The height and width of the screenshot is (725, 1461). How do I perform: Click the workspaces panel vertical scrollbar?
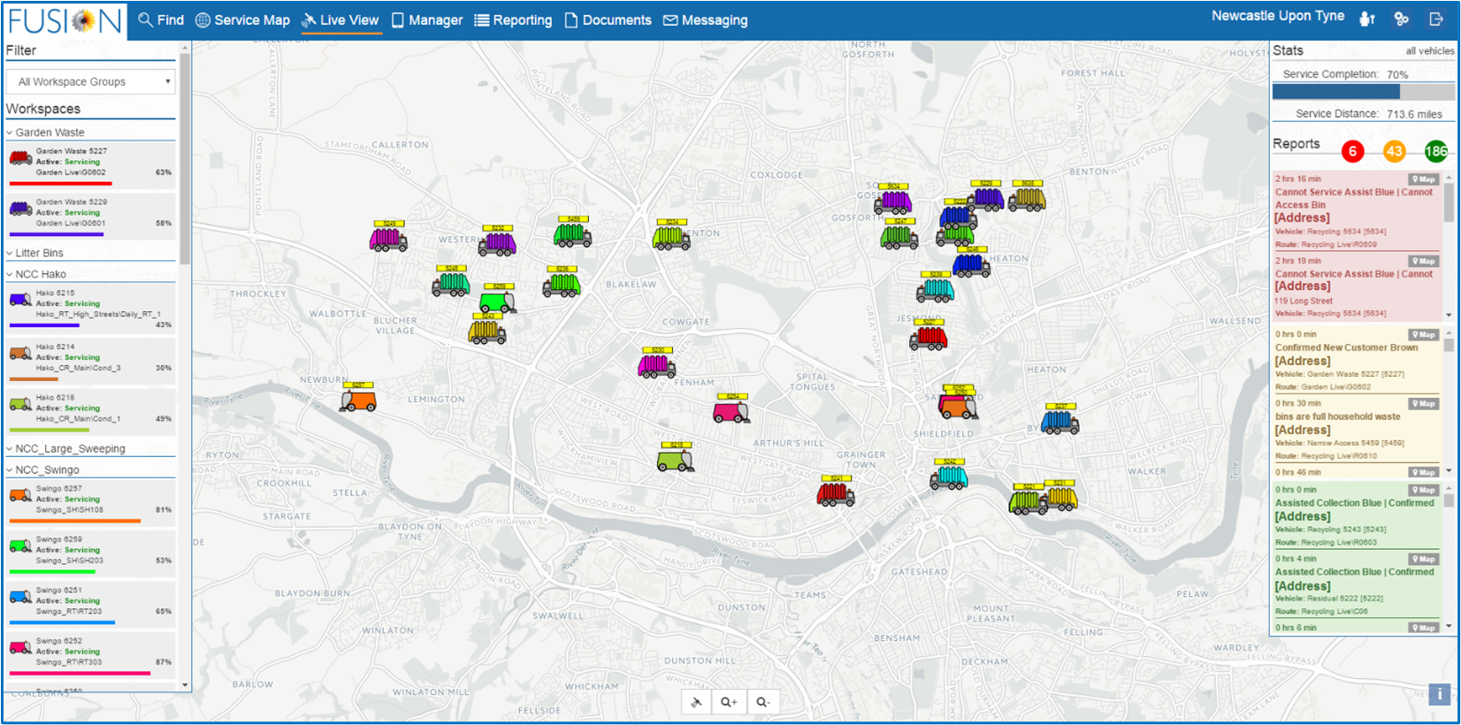point(185,159)
